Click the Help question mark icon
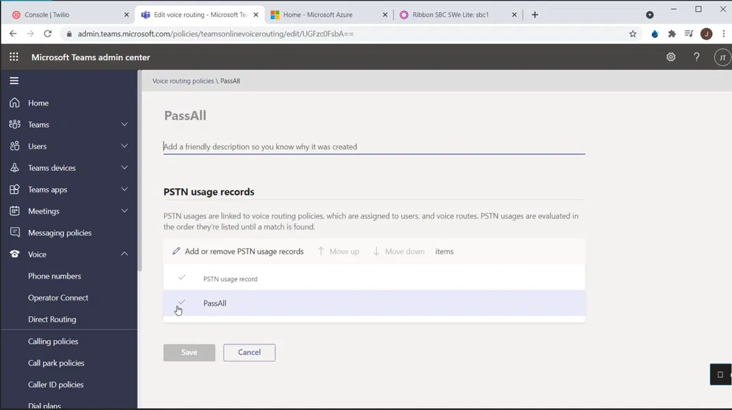This screenshot has height=410, width=732. [696, 57]
